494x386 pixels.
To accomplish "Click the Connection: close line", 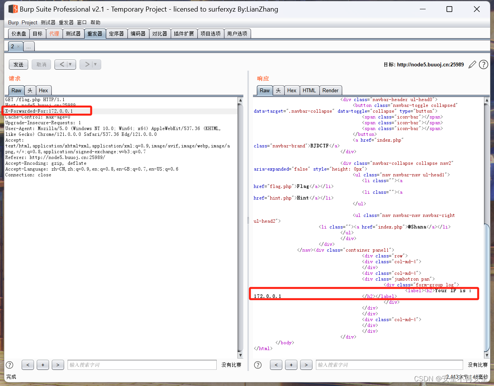I will tap(28, 175).
